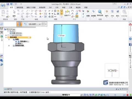Select 零件副本 1 in the tree
The width and height of the screenshot is (132, 99).
[24, 42]
